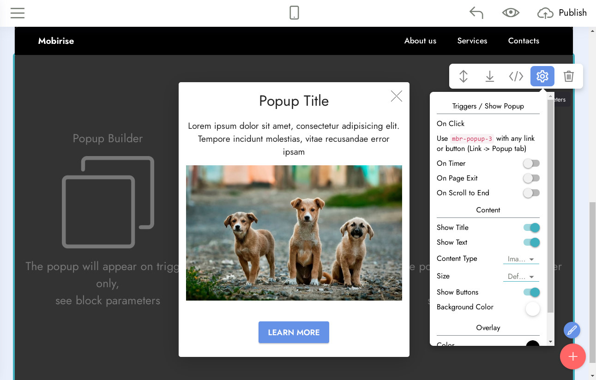Open the hamburger main menu
Viewport: 596px width, 380px height.
[x=18, y=13]
